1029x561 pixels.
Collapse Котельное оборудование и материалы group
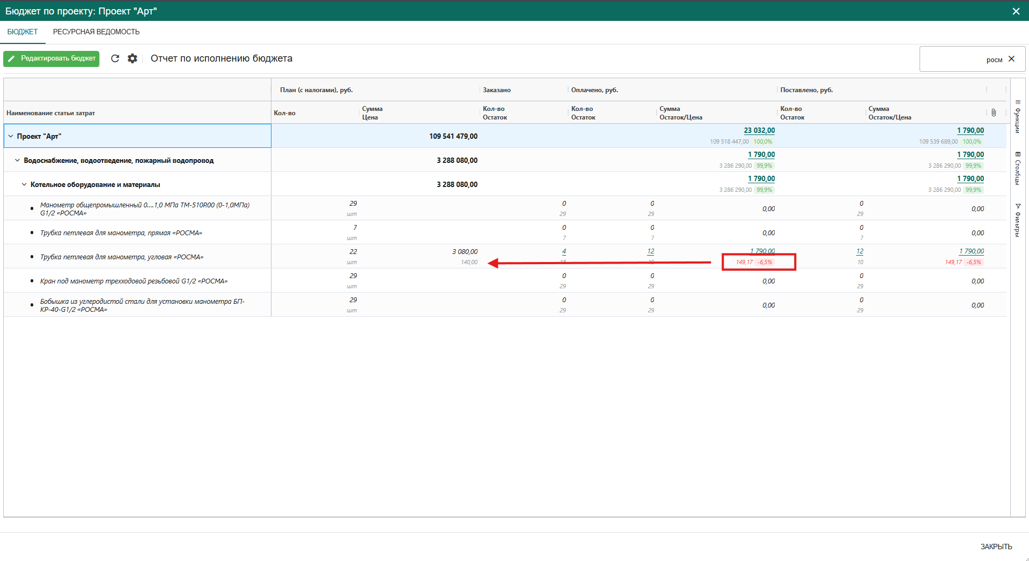tap(24, 184)
